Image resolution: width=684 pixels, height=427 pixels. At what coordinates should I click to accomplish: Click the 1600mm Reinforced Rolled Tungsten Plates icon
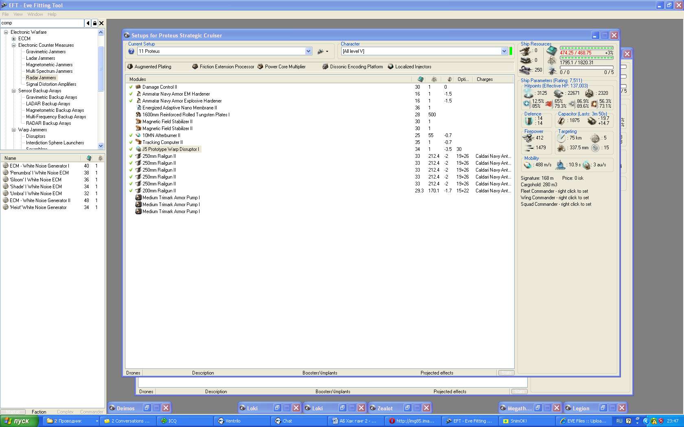click(138, 115)
